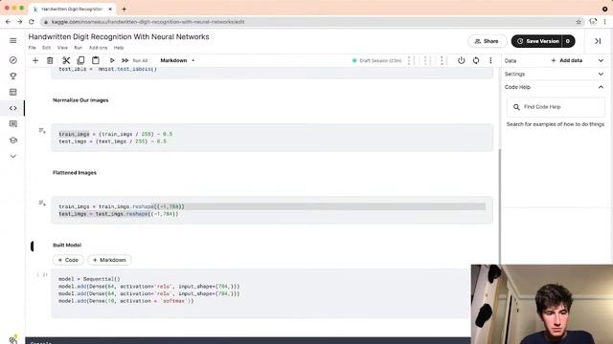The height and width of the screenshot is (344, 613).
Task: Click the Draft Session status indicator
Action: 376,60
